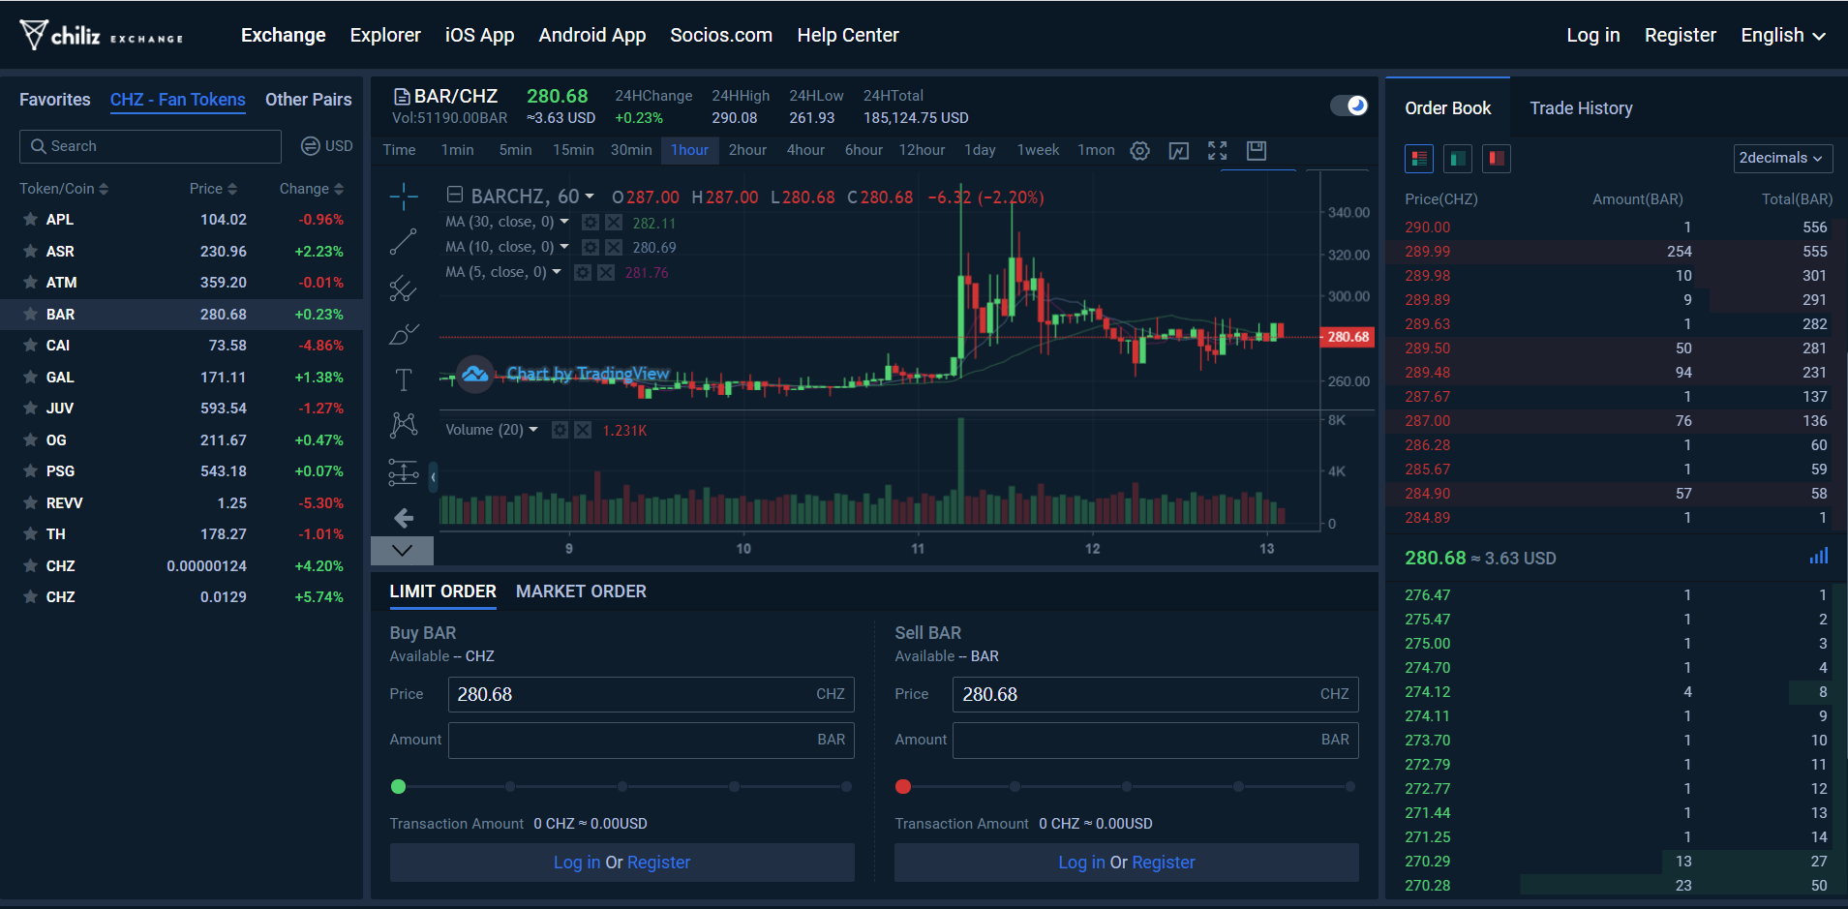The image size is (1848, 909).
Task: Favorite the ASR token star
Action: pos(31,252)
